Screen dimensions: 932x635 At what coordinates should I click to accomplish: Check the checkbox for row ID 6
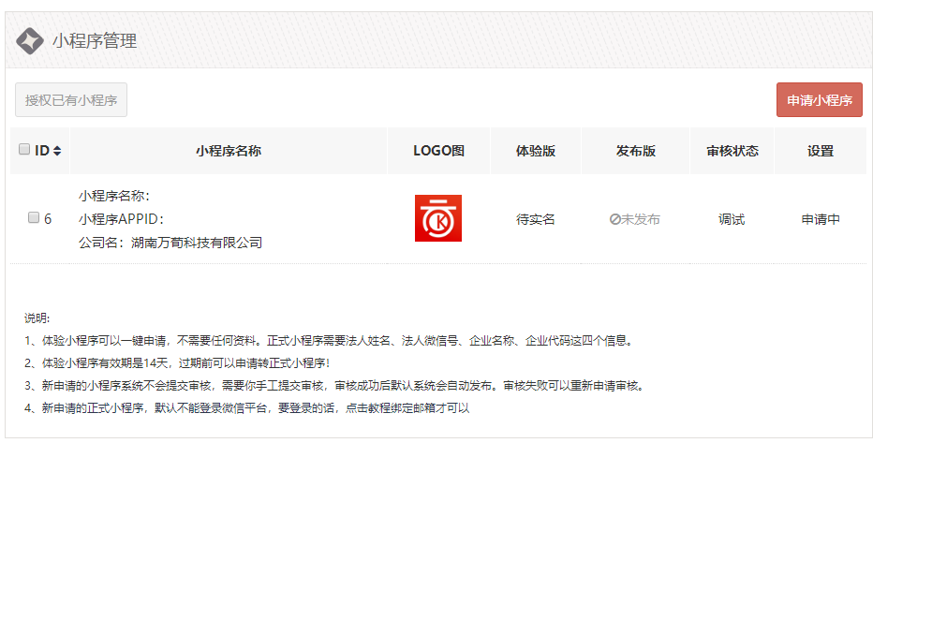coord(34,218)
